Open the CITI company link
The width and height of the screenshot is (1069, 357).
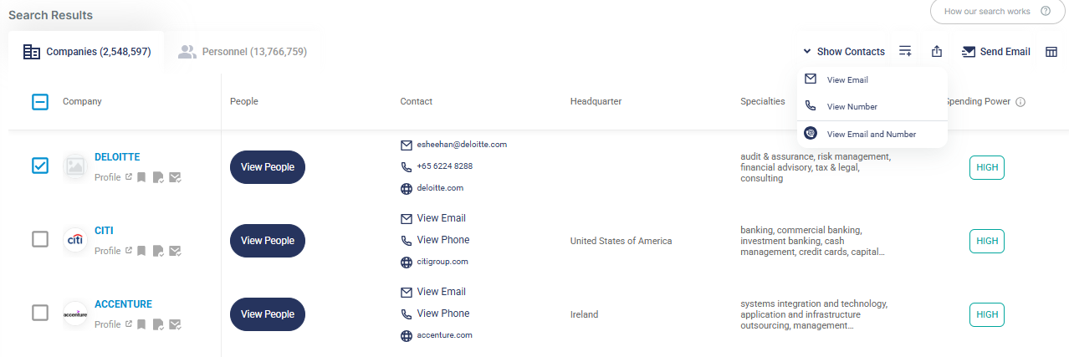pos(104,230)
